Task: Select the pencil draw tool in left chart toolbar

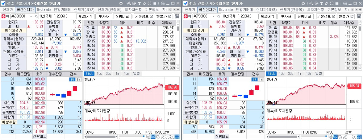Action: coord(162,137)
